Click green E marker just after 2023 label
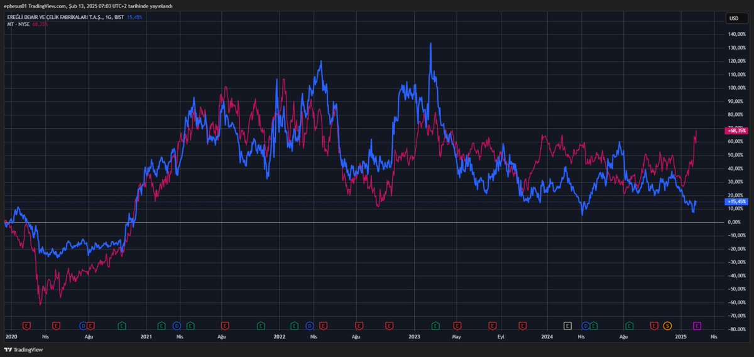This screenshot has width=754, height=357. point(435,326)
